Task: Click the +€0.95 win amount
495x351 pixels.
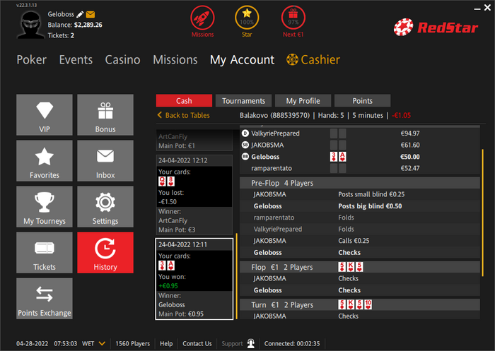Action: (168, 286)
